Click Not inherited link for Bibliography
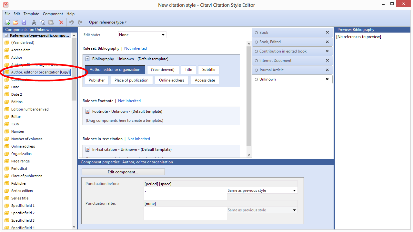413x232 pixels. pos(136,48)
